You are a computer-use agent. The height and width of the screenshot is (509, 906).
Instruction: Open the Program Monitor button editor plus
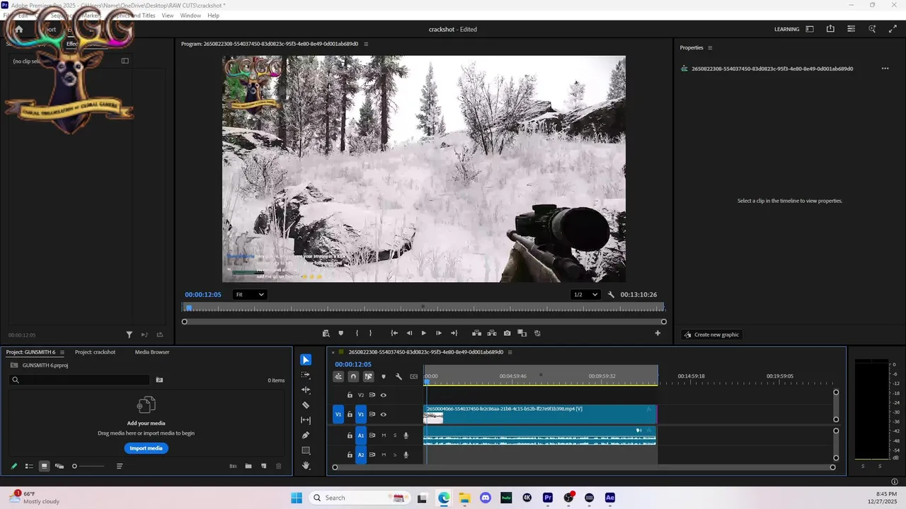[658, 333]
